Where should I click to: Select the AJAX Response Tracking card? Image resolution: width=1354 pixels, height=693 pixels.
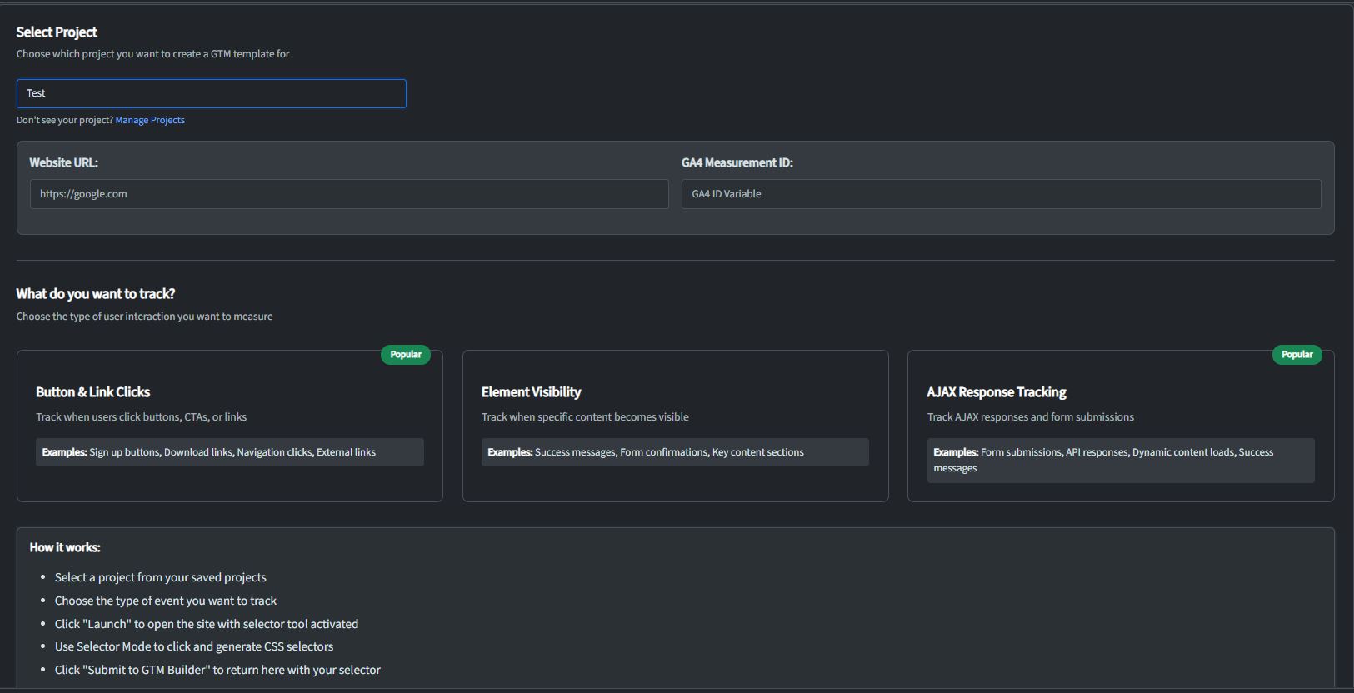pos(1121,426)
